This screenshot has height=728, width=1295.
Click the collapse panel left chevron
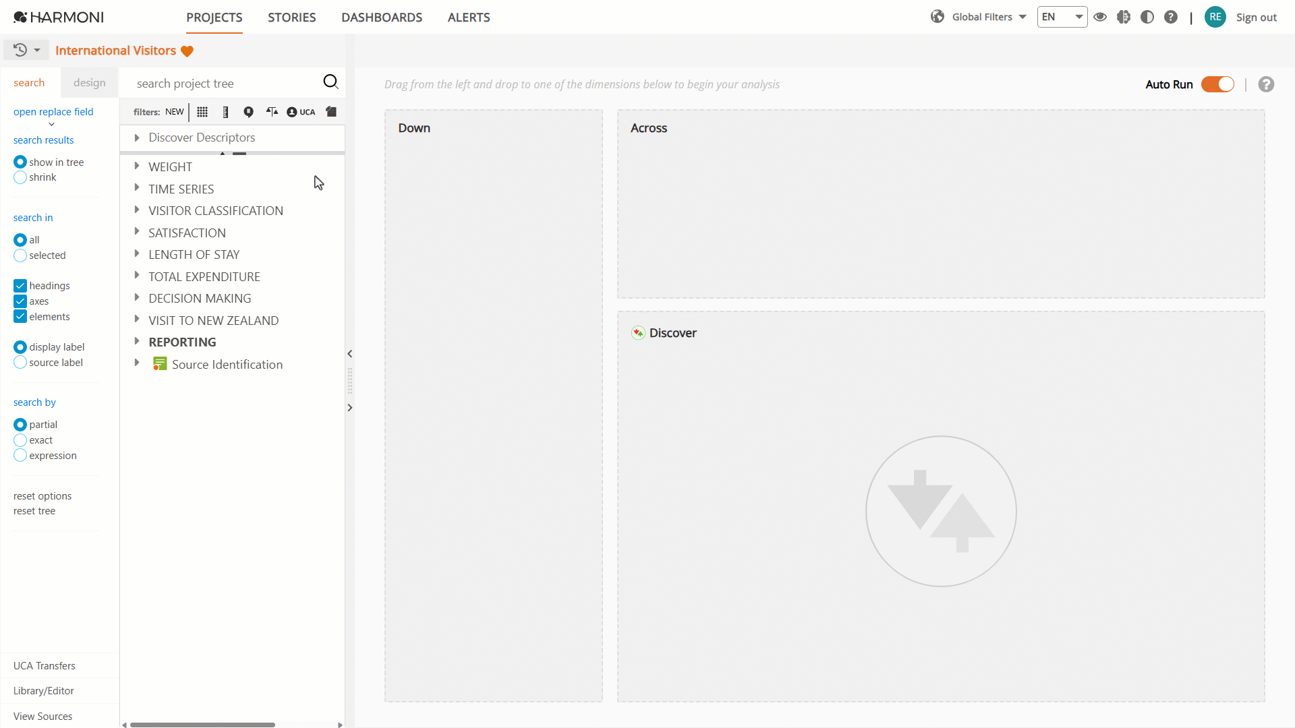coord(349,354)
